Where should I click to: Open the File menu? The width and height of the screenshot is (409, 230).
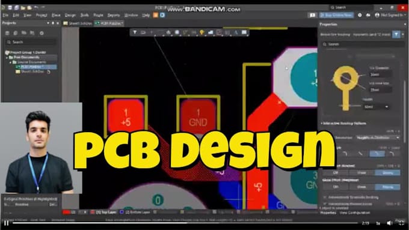pyautogui.click(x=5, y=15)
